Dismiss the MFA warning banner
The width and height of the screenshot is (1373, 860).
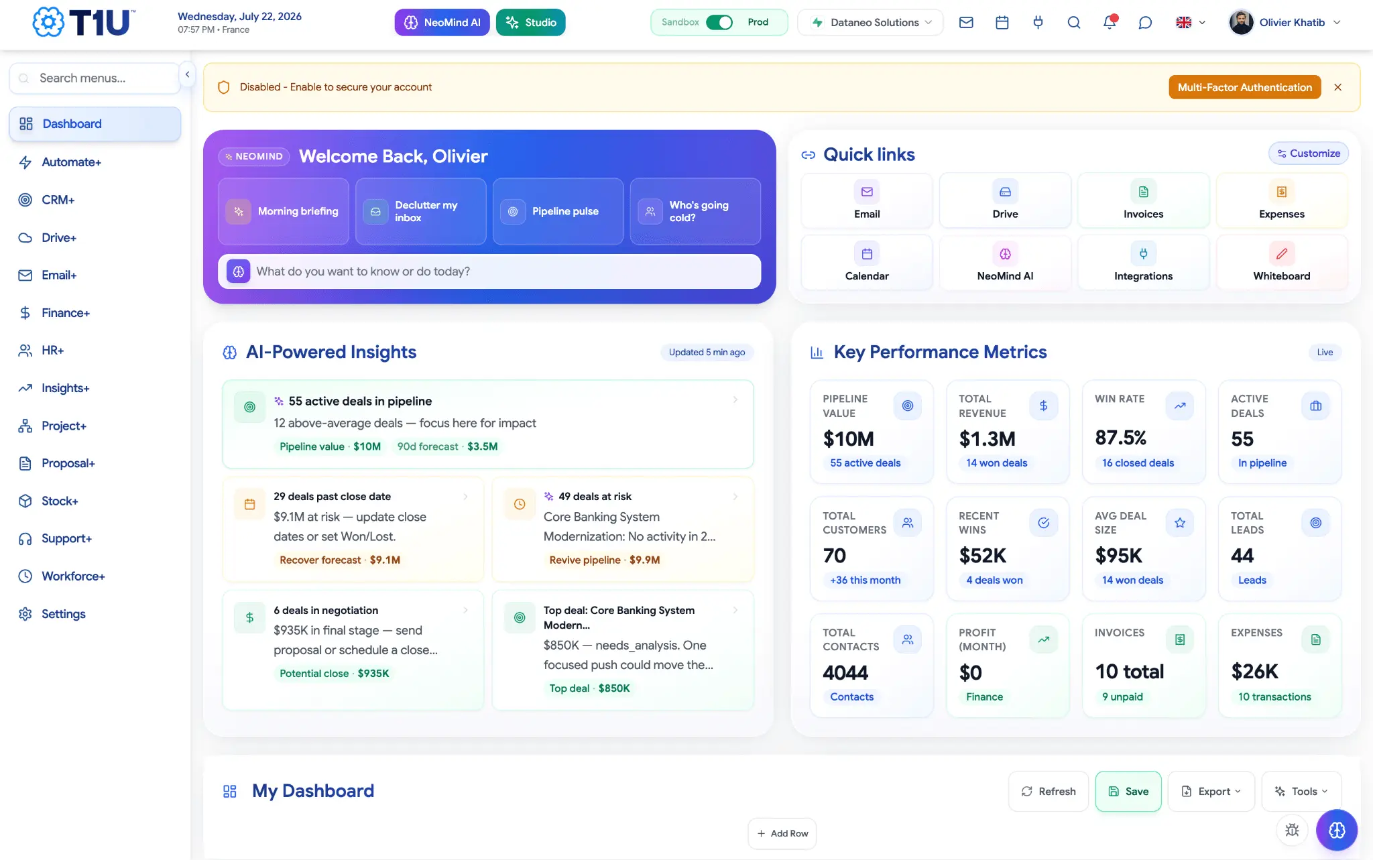[x=1337, y=87]
